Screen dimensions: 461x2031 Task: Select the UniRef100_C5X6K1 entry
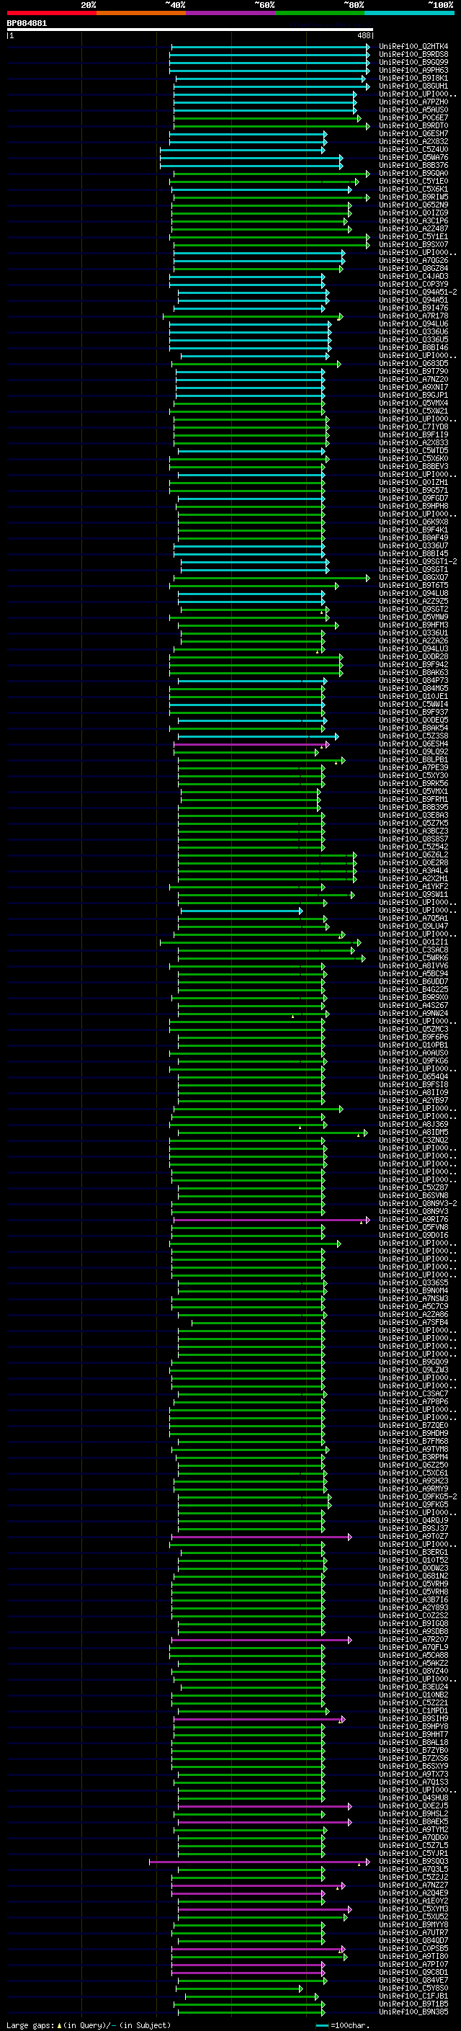[413, 189]
